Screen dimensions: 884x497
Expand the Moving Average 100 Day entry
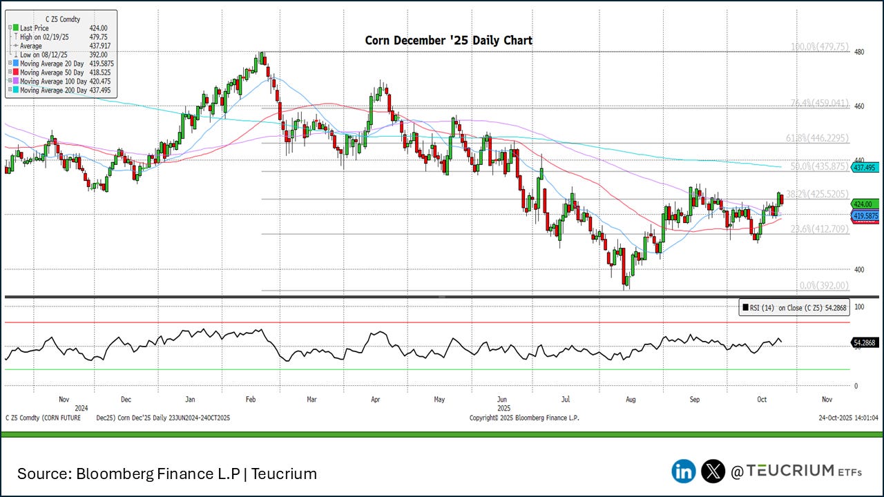9,81
